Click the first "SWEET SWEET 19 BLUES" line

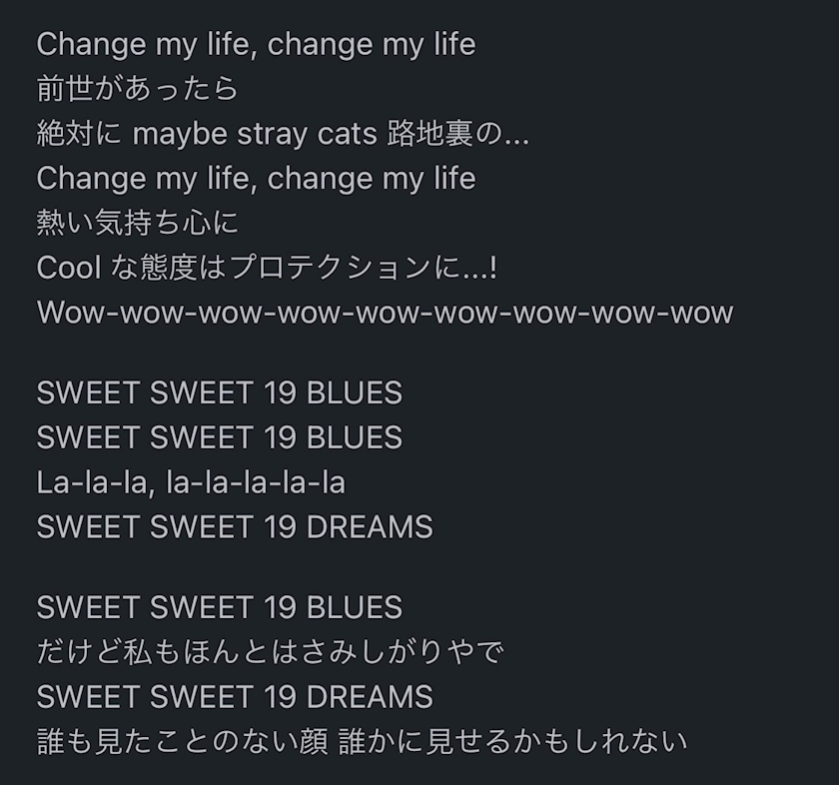[x=220, y=392]
